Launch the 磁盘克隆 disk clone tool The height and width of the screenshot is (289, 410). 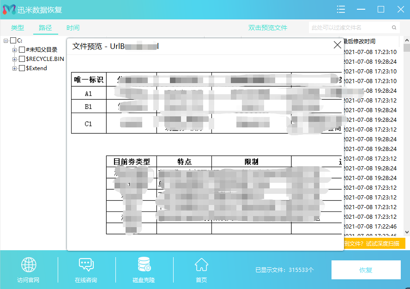(x=143, y=265)
